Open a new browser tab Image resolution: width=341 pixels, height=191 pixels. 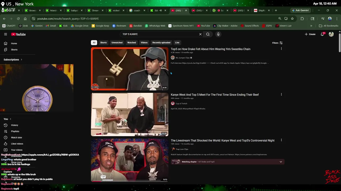(276, 10)
